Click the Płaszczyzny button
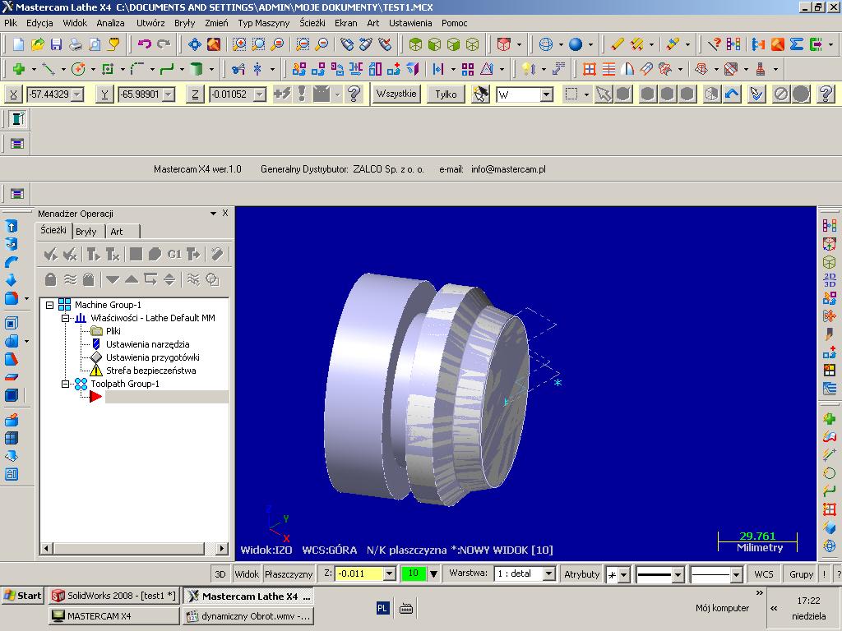This screenshot has width=842, height=631. [289, 574]
